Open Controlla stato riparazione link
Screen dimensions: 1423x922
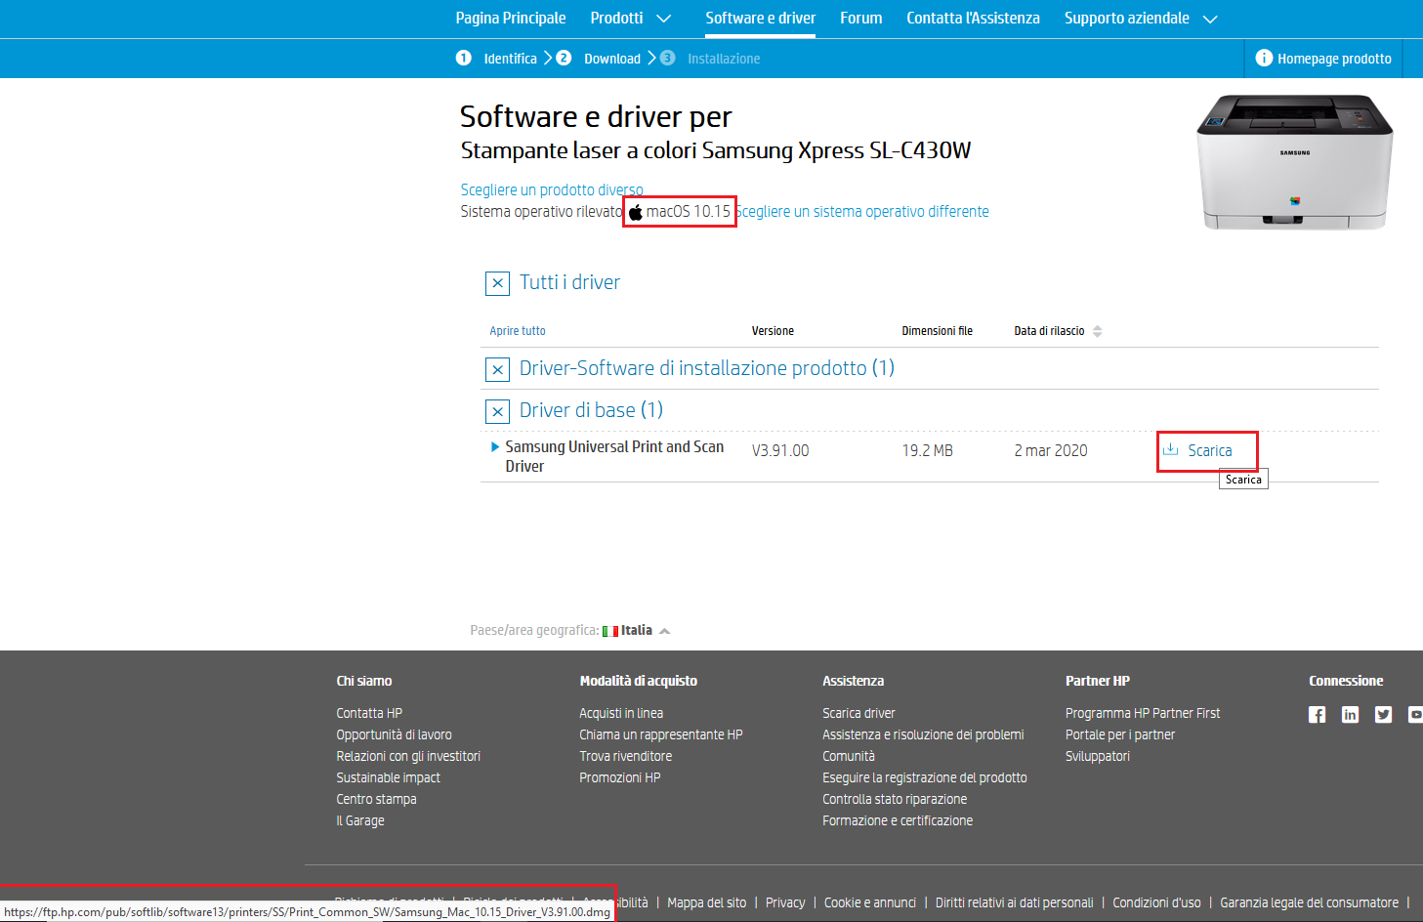895,799
